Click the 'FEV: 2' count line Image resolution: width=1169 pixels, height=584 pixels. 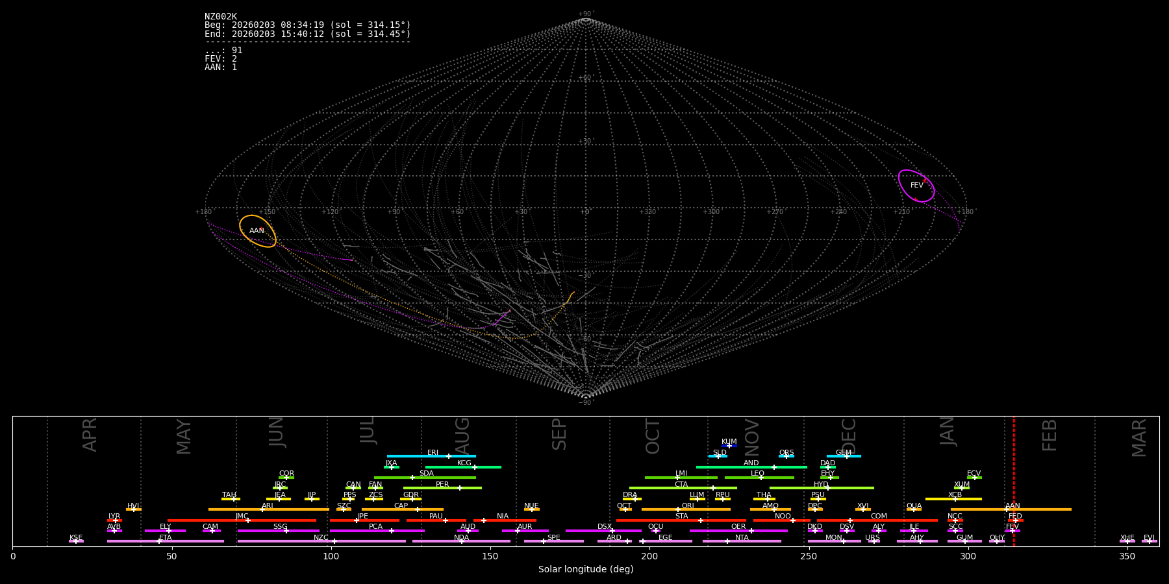pos(221,59)
